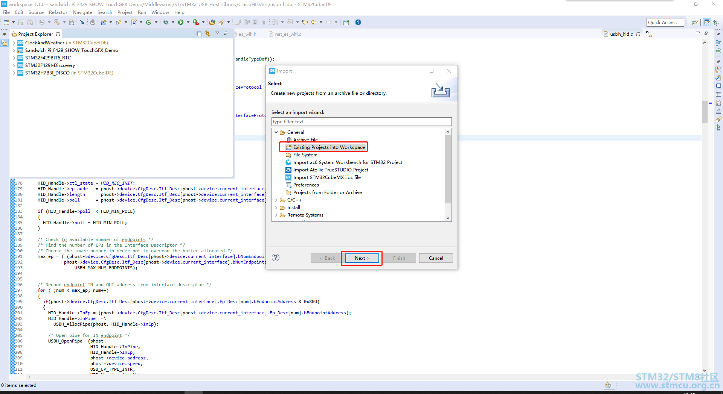
Task: Expand the ClockAndWeather project
Action: (14, 43)
